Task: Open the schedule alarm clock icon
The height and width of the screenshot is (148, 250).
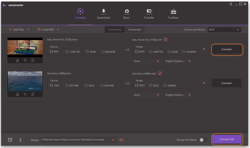Action: [10, 140]
